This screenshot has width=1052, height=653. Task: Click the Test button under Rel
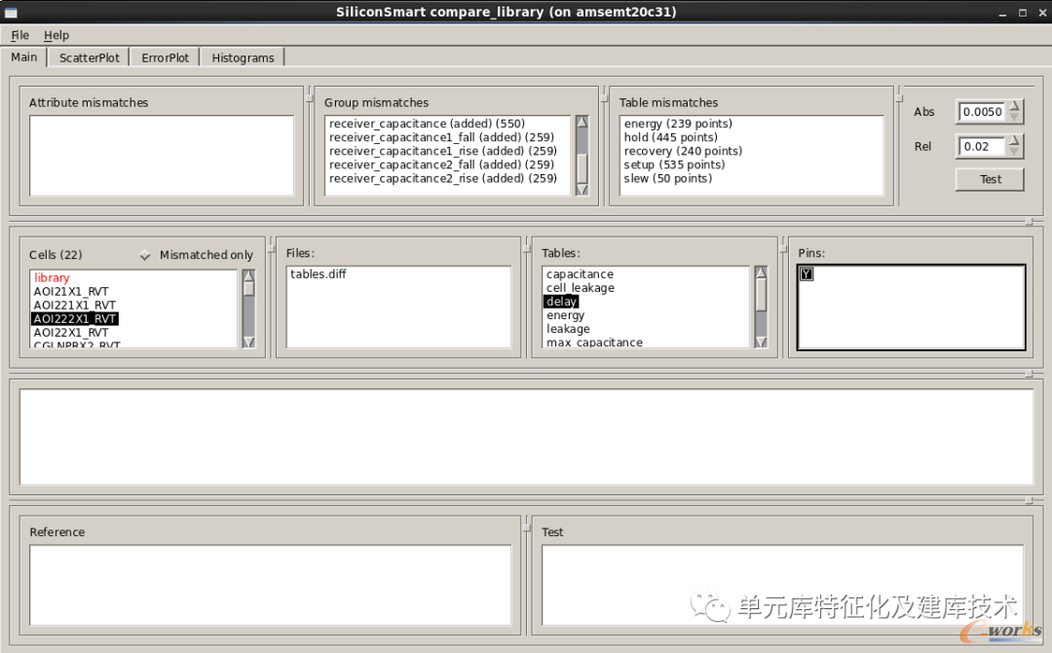click(x=990, y=180)
